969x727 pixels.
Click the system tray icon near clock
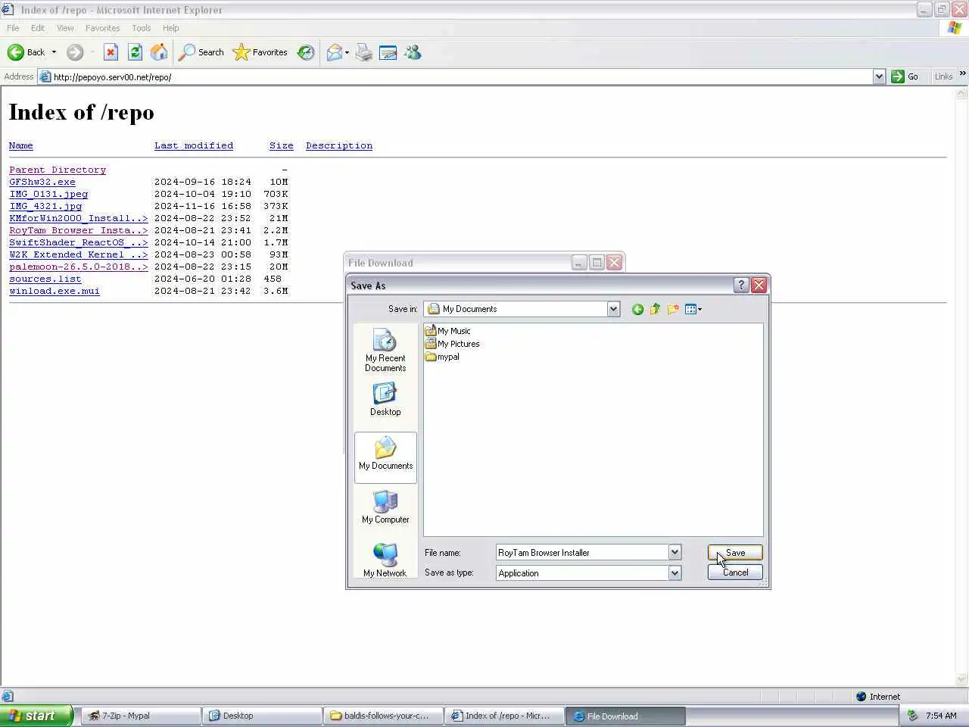pyautogui.click(x=912, y=715)
